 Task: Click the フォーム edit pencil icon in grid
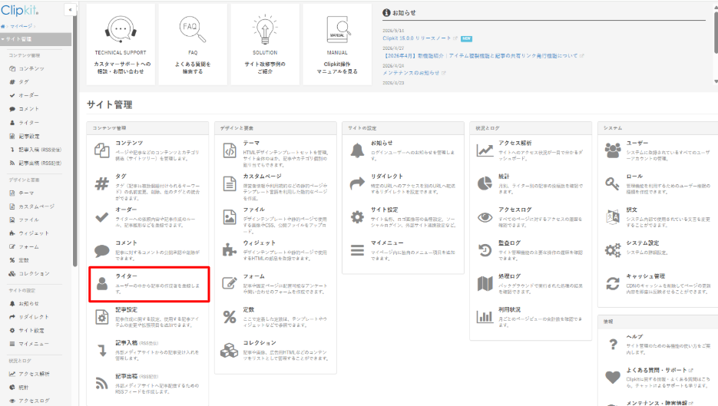(230, 283)
